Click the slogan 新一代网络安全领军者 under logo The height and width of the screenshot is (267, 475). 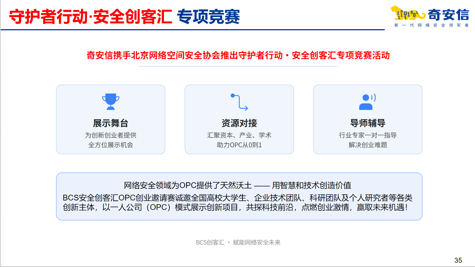pos(431,25)
